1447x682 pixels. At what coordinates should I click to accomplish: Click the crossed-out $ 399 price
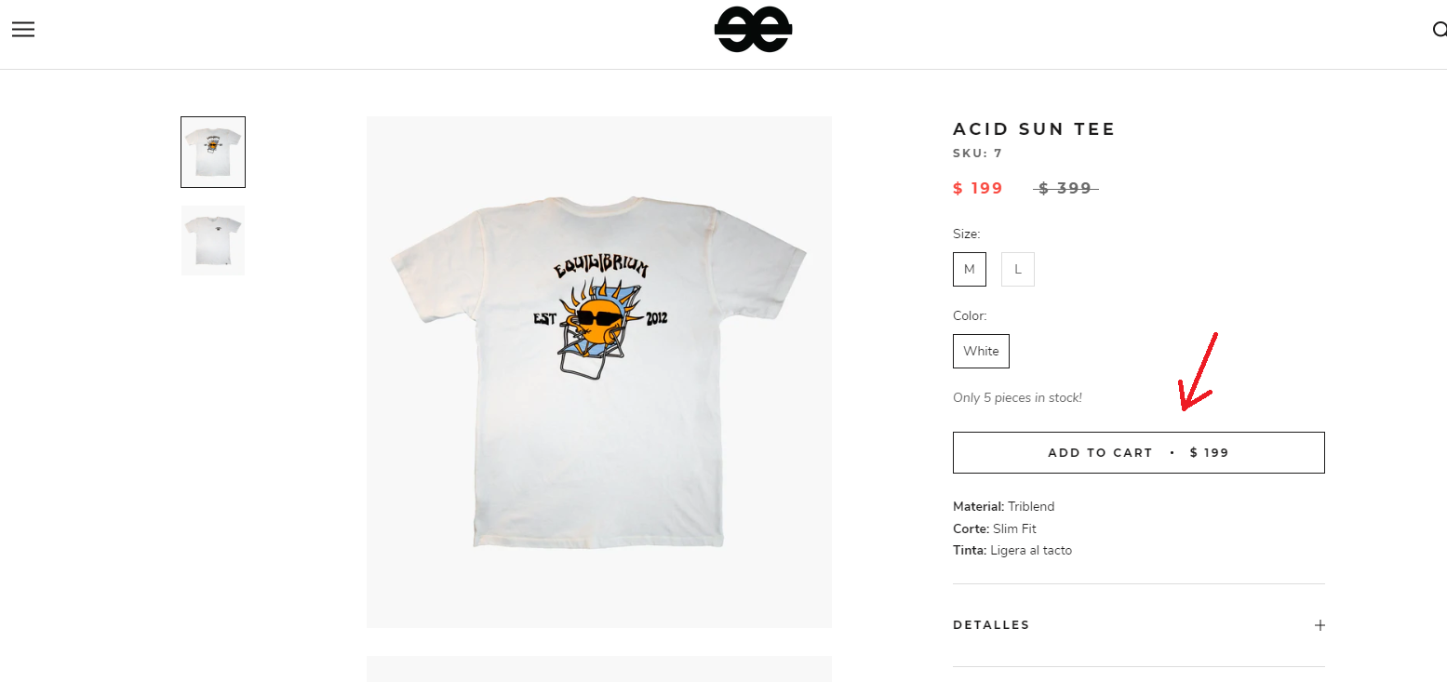pos(1065,188)
